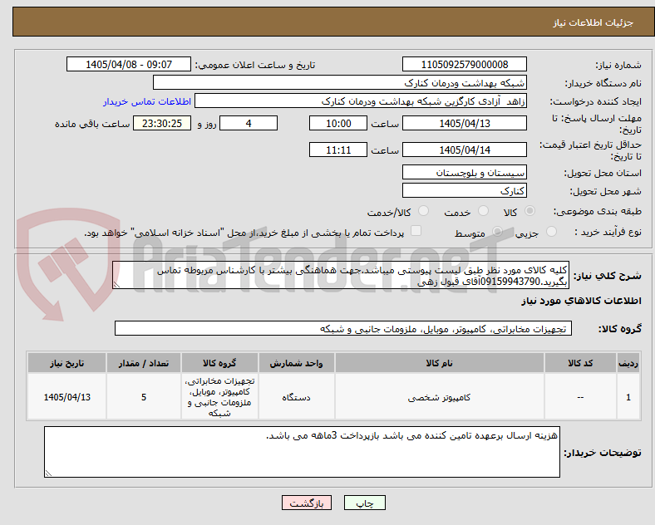Open the اطلاعات تماس خریدار link
655x525 pixels.
147,101
